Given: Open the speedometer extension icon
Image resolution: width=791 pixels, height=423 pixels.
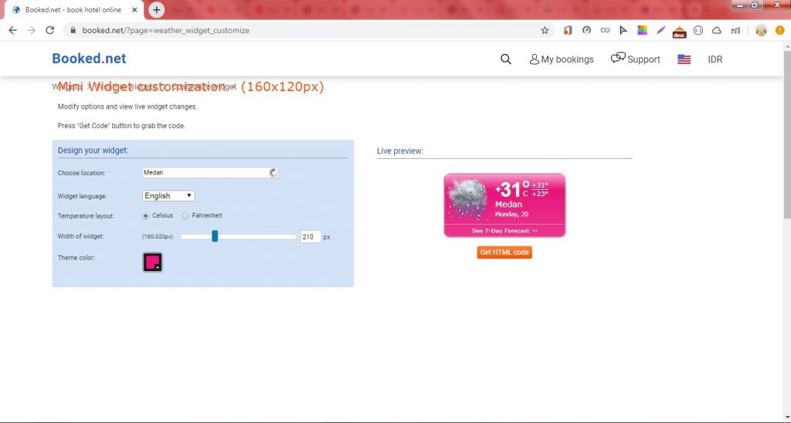Looking at the screenshot, I should pyautogui.click(x=586, y=30).
